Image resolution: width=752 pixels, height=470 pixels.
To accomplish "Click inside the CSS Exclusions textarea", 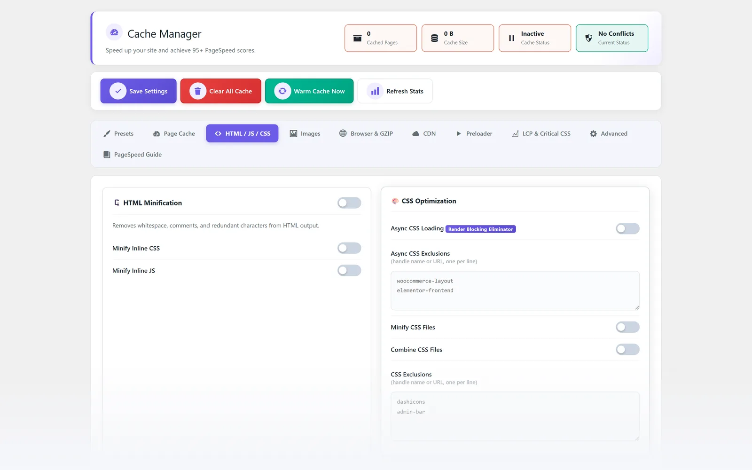I will click(515, 416).
